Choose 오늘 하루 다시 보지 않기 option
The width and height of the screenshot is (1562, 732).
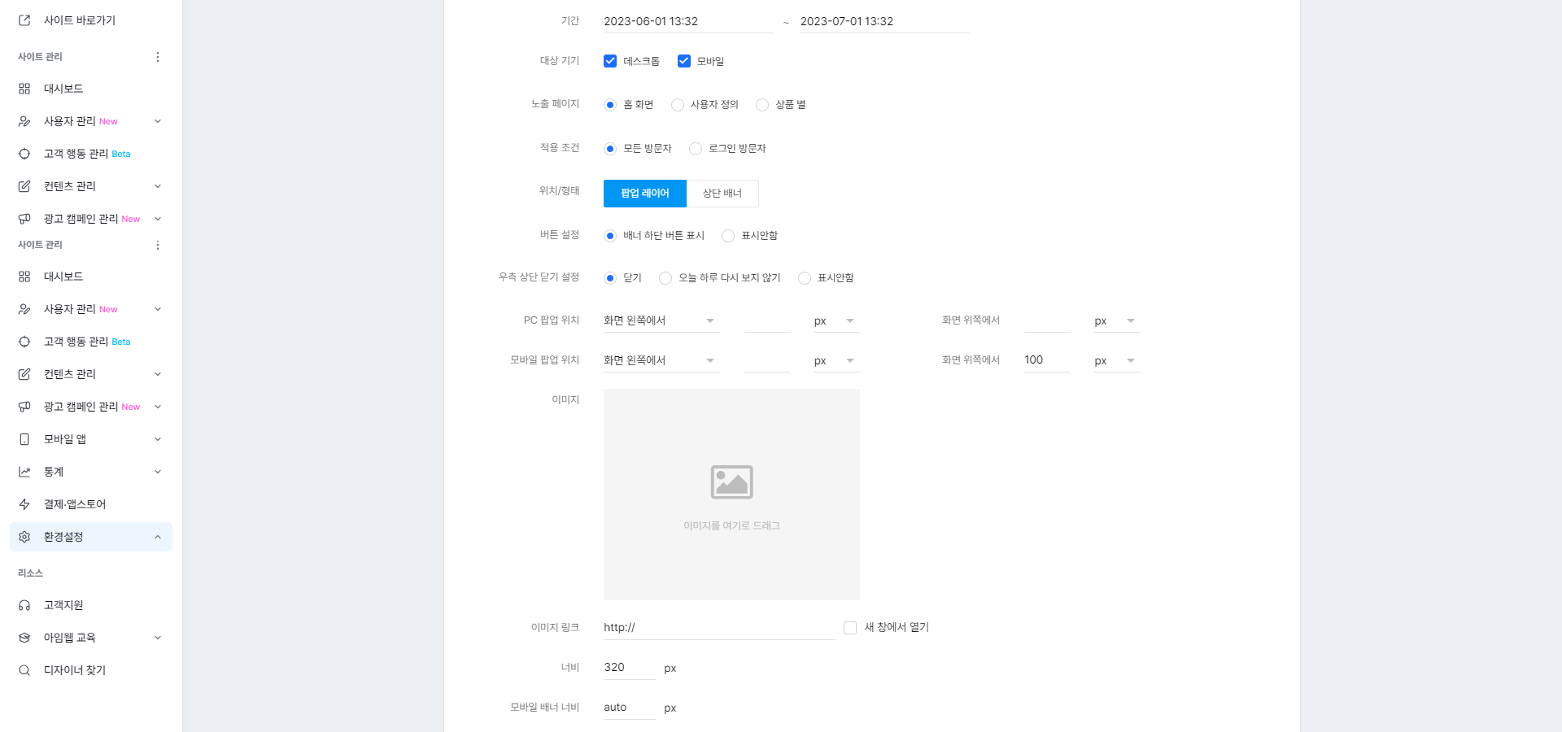665,277
